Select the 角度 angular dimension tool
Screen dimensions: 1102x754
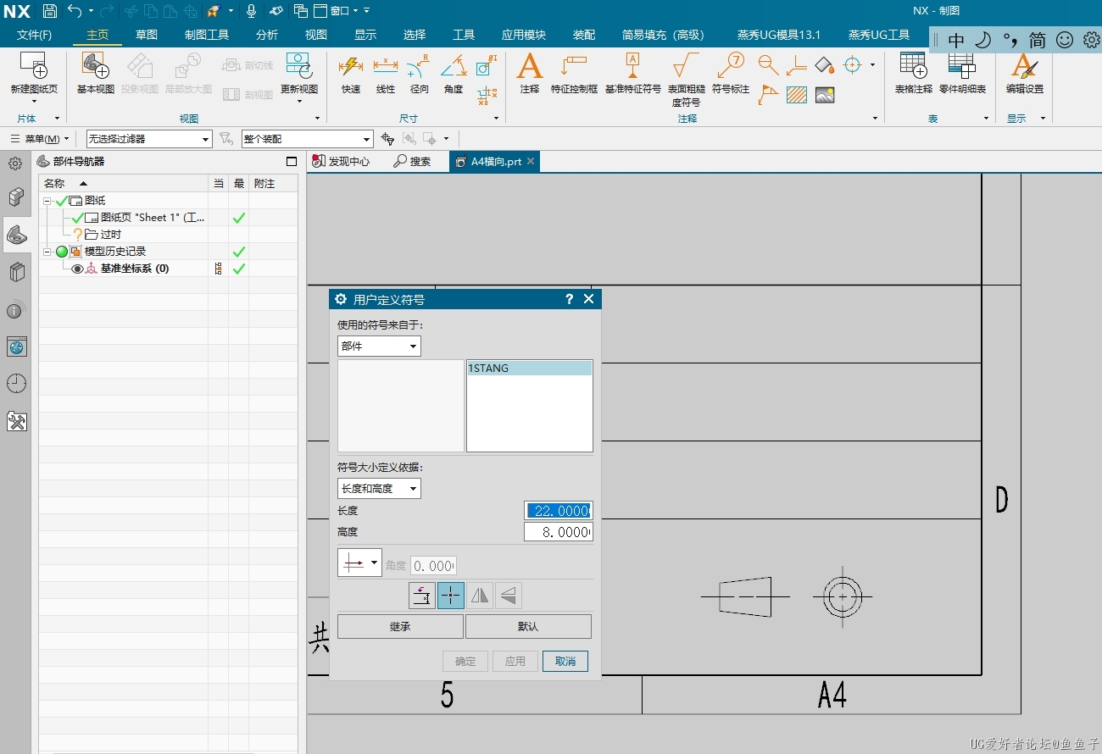click(454, 74)
